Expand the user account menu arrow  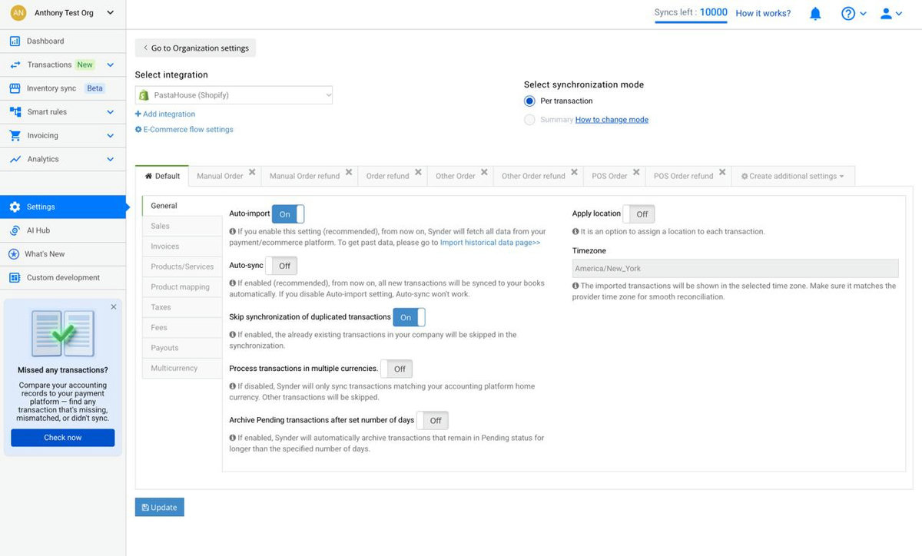pyautogui.click(x=899, y=14)
